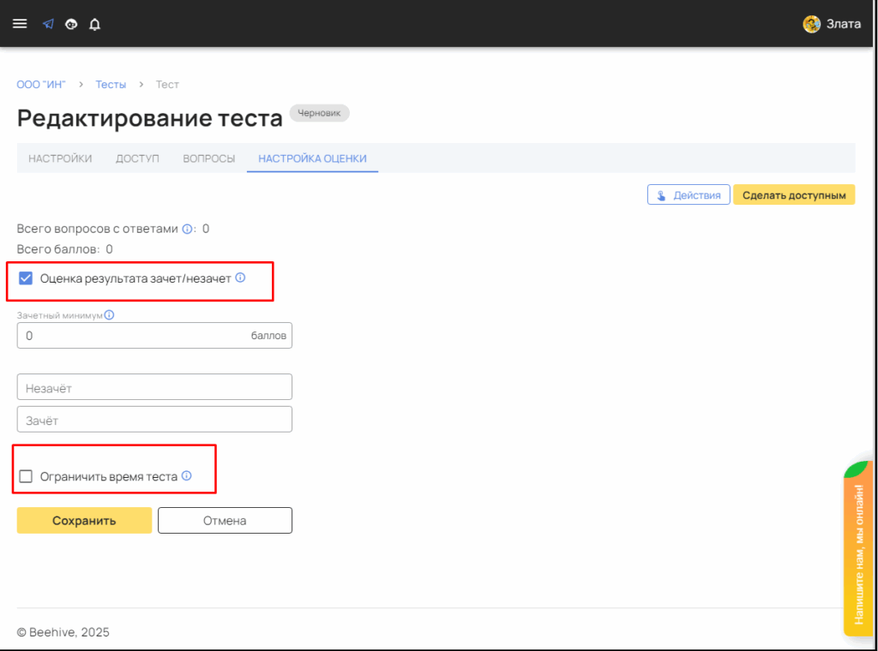
Task: Open the 'Вопросы' tab
Action: click(209, 158)
